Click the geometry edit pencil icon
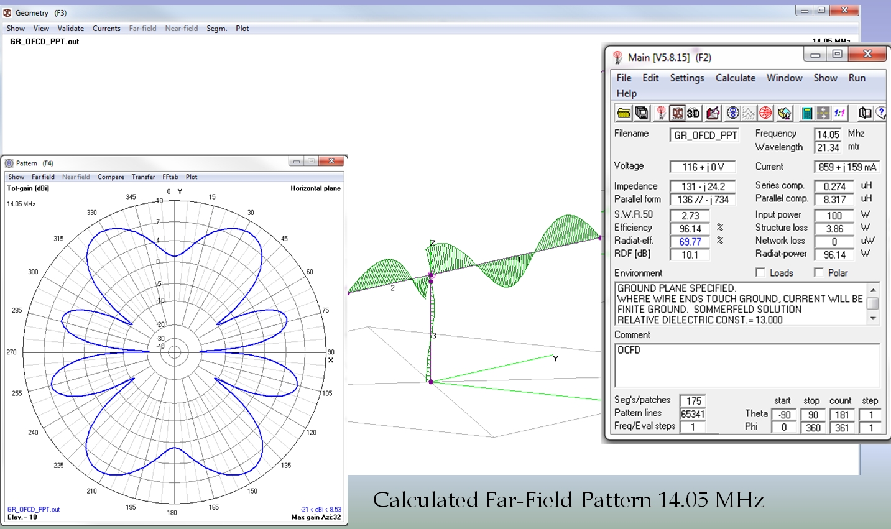891x529 pixels. 713,113
